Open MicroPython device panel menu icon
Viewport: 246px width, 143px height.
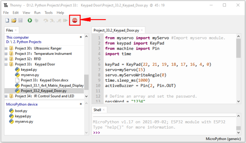(81, 104)
